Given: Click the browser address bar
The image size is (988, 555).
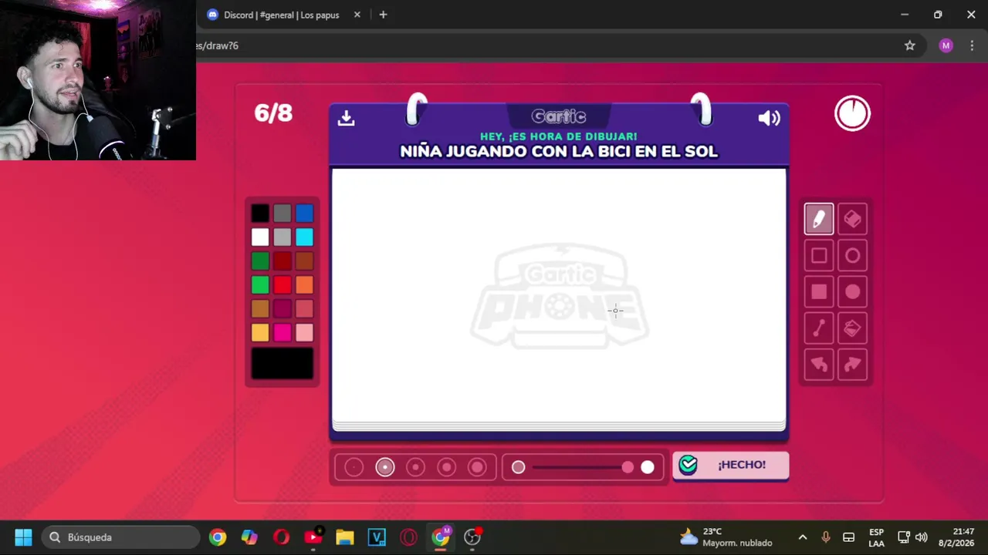Looking at the screenshot, I should pos(540,45).
